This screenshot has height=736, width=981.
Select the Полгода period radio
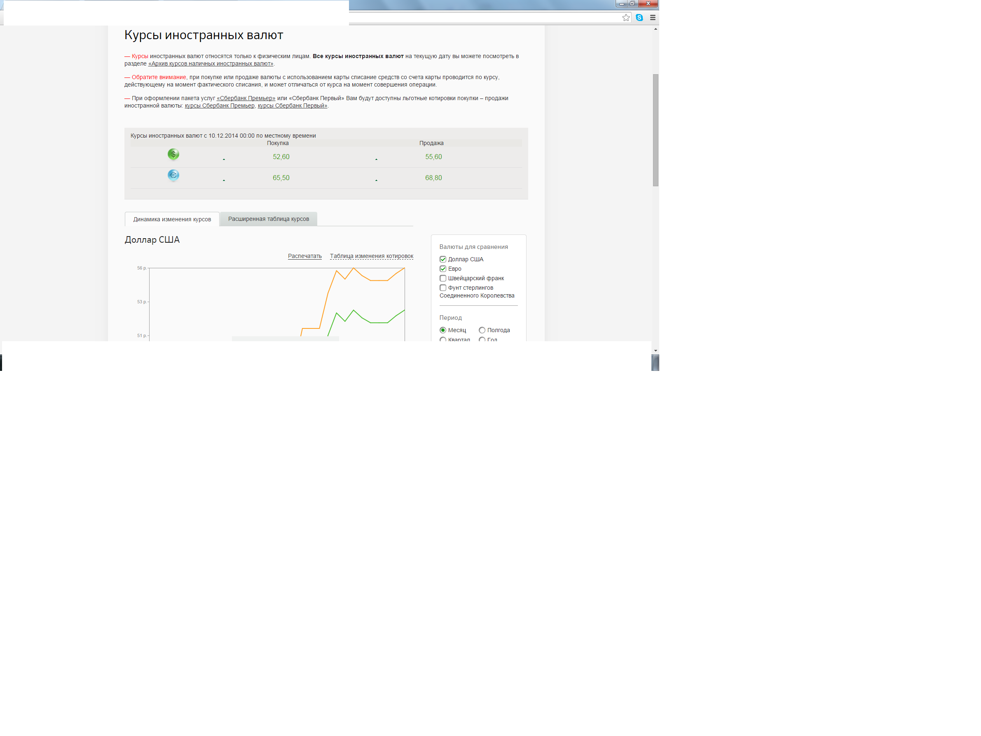482,330
